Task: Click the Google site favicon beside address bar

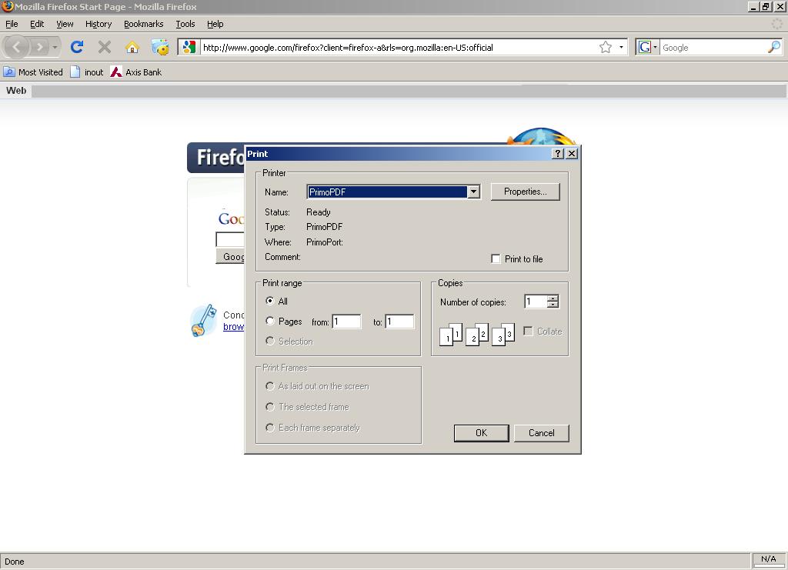Action: click(x=189, y=47)
